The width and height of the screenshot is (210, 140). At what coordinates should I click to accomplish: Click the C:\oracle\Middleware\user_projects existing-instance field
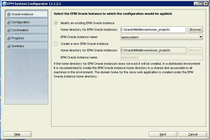click(153, 30)
